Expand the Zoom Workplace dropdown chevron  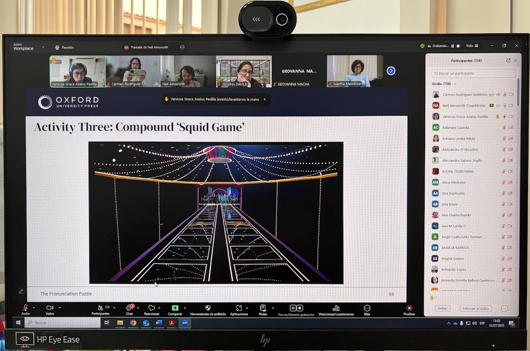(x=43, y=47)
